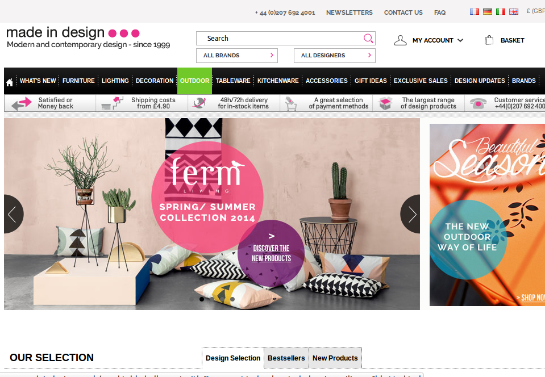The image size is (545, 377).
Task: Open the highlighted Outdoor menu
Action: click(194, 81)
